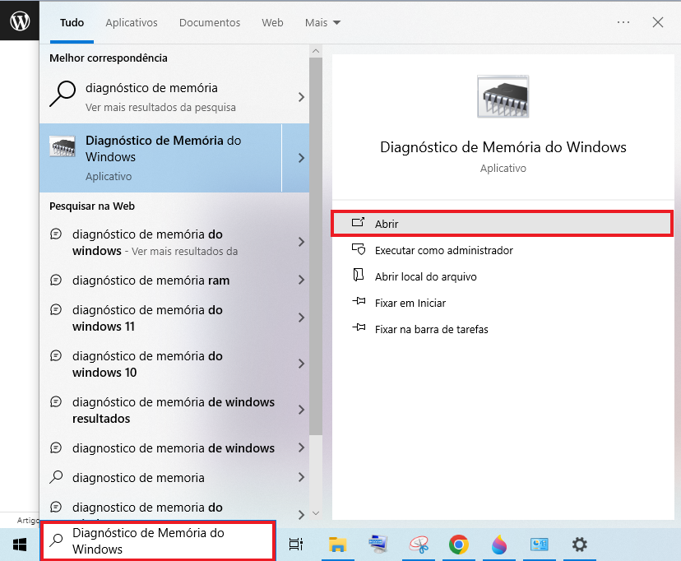Expand arrow for 'de windows resultados' suggestion

click(301, 410)
